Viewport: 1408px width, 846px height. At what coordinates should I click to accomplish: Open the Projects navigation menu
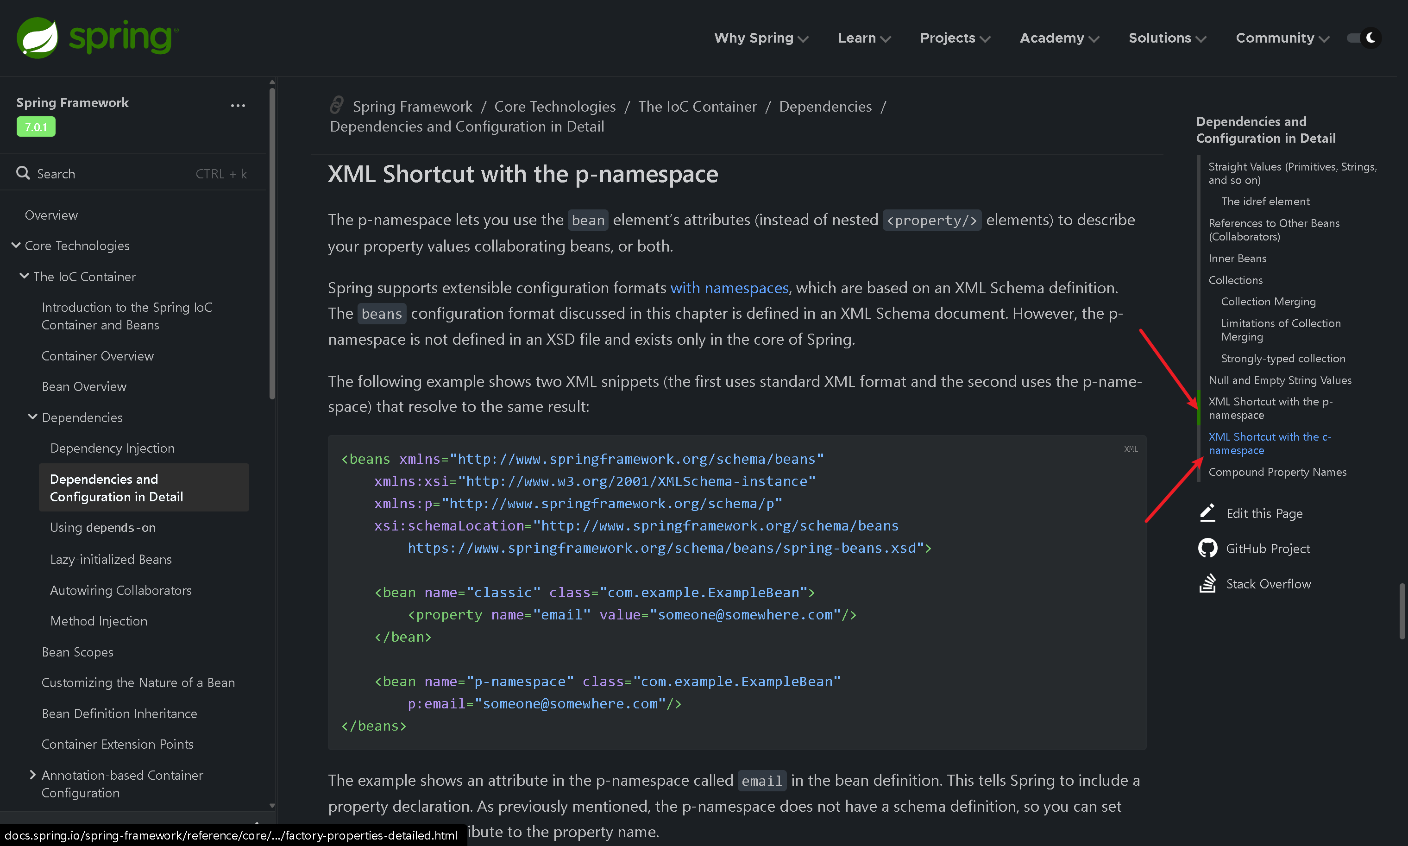click(x=955, y=38)
